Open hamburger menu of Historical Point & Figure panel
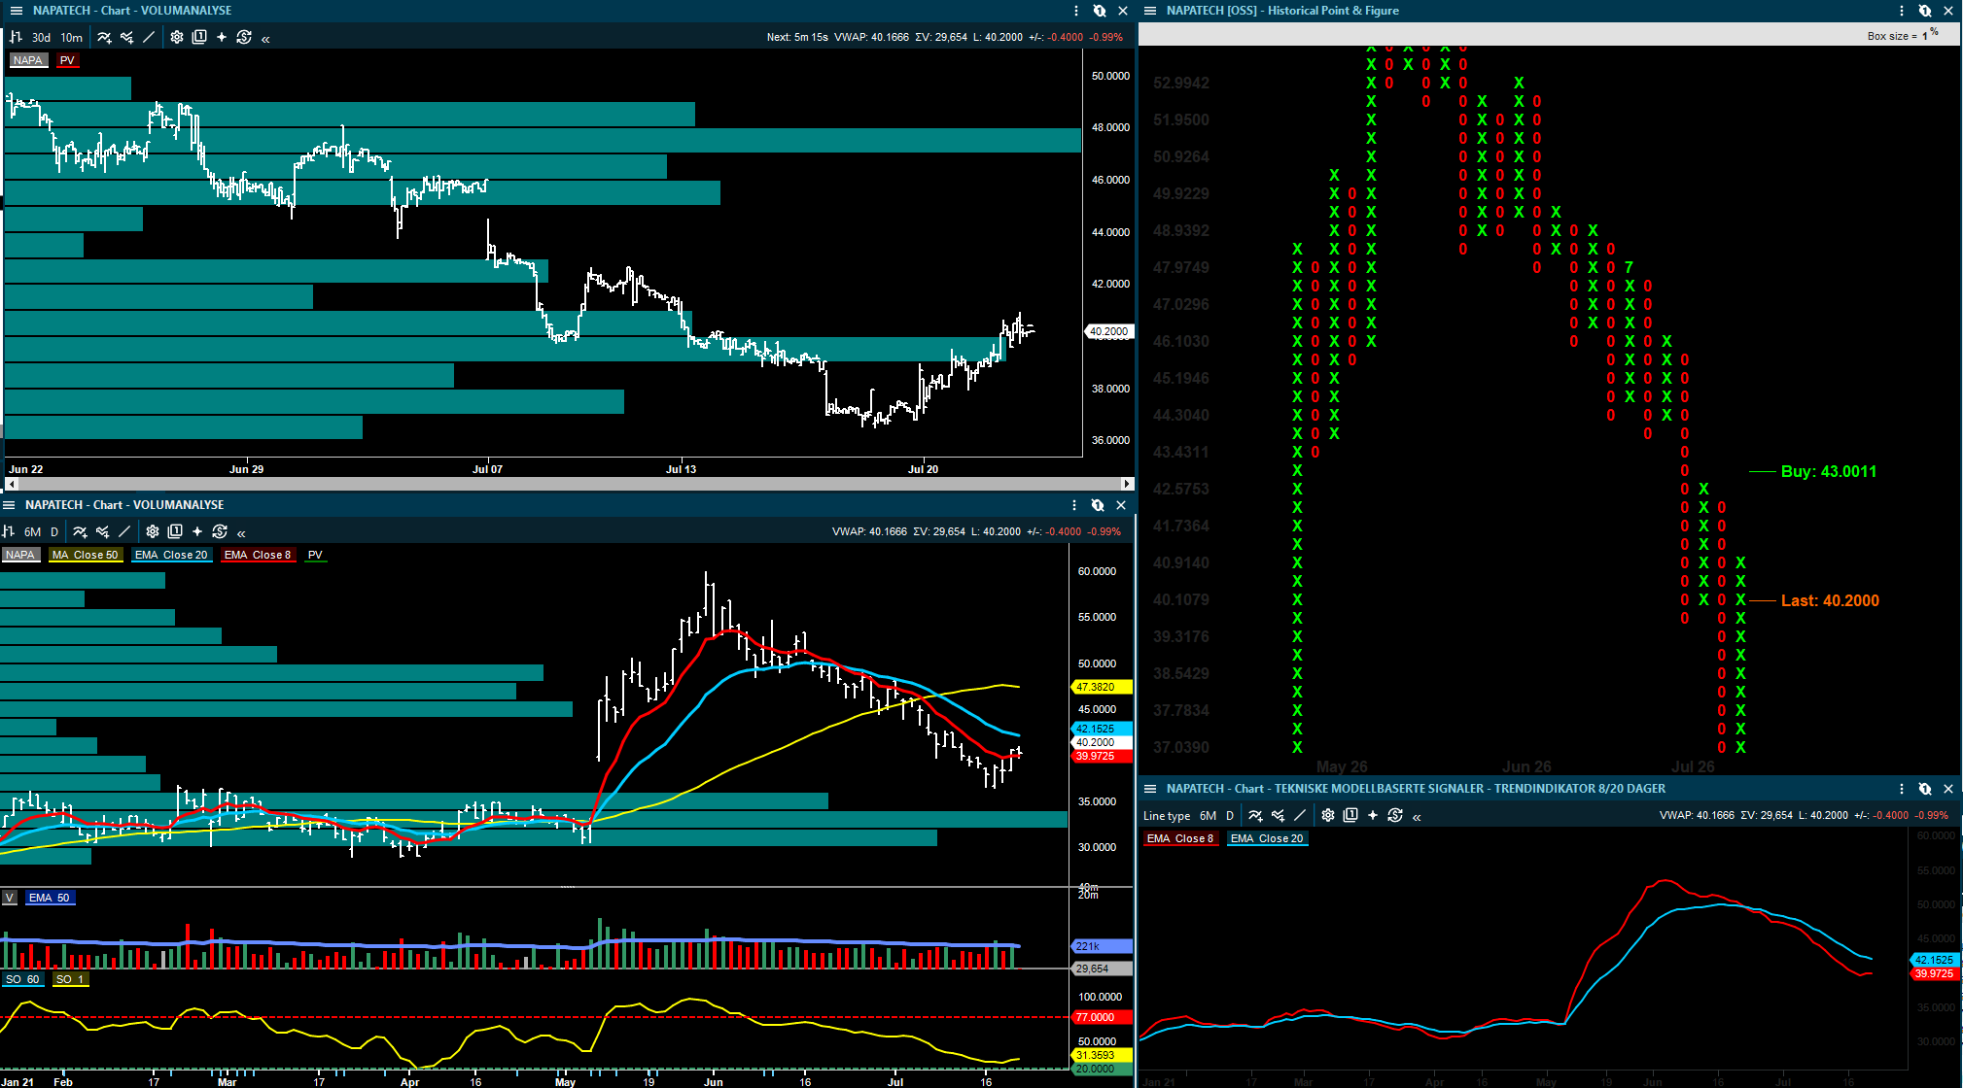Screen dimensions: 1963x1088 click(x=1150, y=11)
